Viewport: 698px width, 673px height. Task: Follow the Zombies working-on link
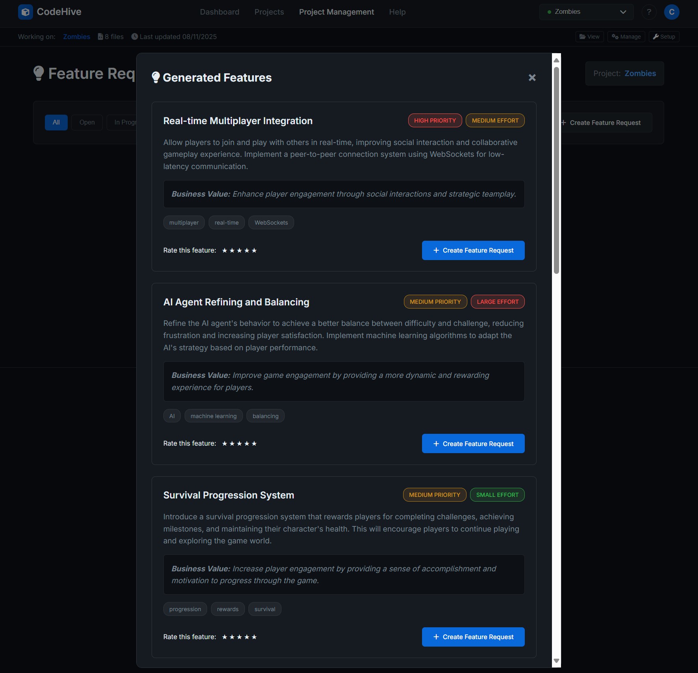[x=76, y=36]
